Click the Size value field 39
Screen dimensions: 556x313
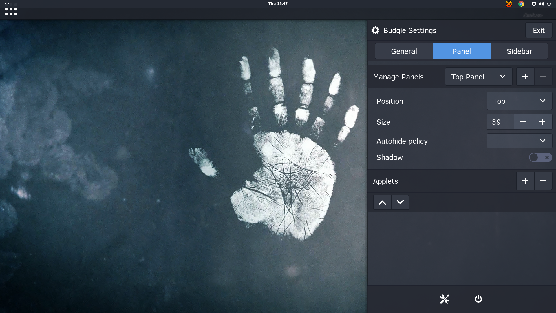(500, 122)
